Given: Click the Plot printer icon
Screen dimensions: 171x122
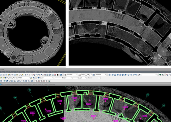Looking at the screenshot, I should pyautogui.click(x=4, y=75).
